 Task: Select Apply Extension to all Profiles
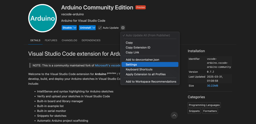tap(145, 74)
